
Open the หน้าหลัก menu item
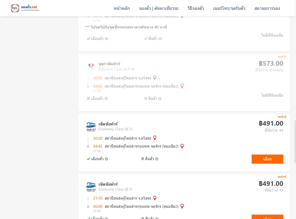[122, 8]
